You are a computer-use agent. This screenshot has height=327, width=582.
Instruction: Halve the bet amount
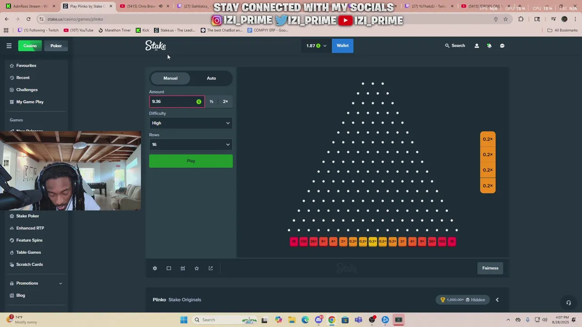coord(211,102)
